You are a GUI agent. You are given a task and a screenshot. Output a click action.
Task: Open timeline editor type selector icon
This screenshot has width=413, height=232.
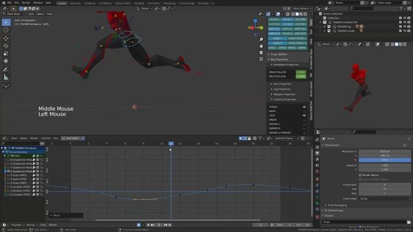click(5, 225)
